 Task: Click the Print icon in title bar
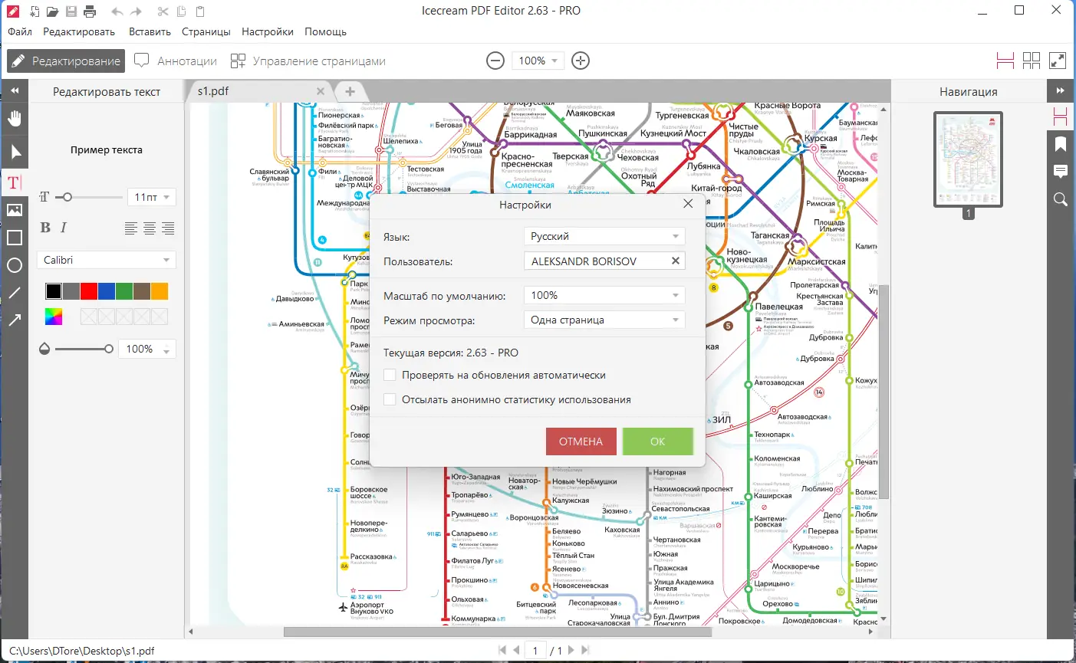click(x=90, y=11)
